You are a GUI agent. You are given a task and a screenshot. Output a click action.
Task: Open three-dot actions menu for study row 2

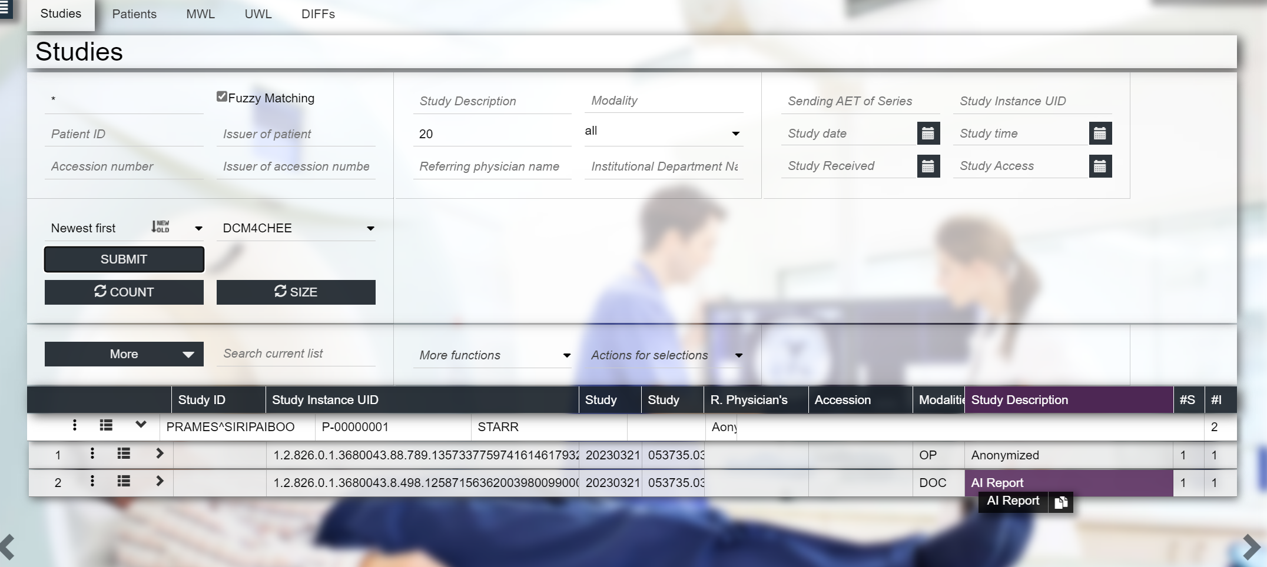[92, 482]
